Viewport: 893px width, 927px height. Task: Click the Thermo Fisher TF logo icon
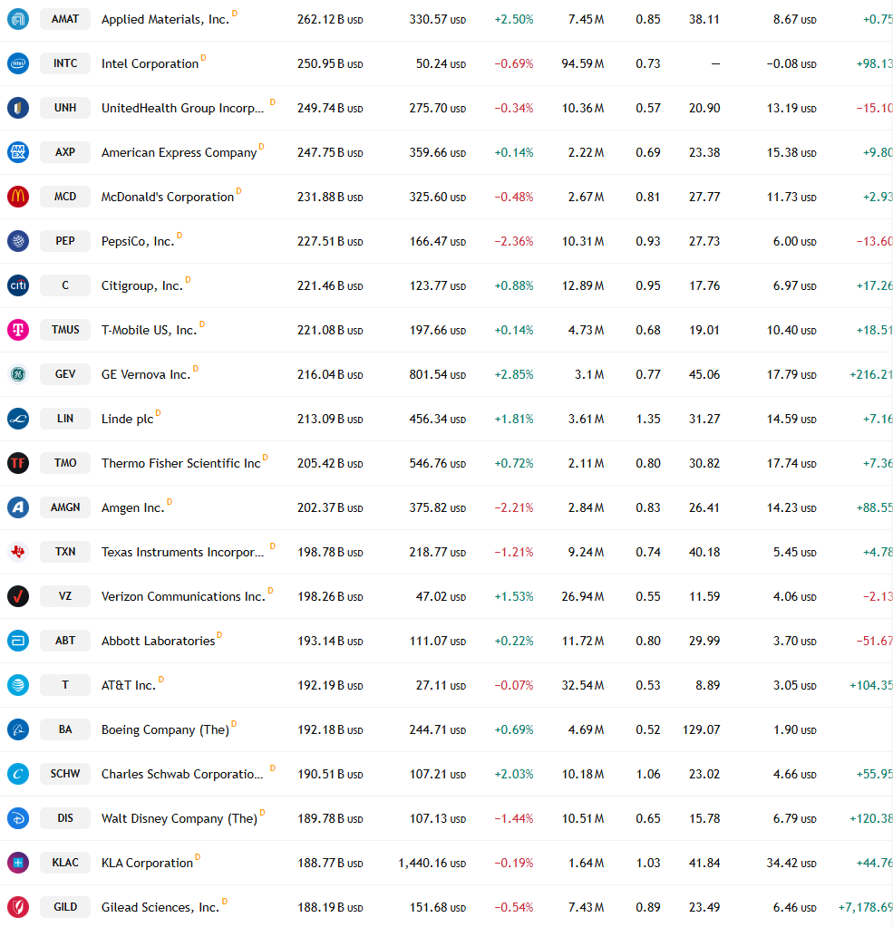18,463
